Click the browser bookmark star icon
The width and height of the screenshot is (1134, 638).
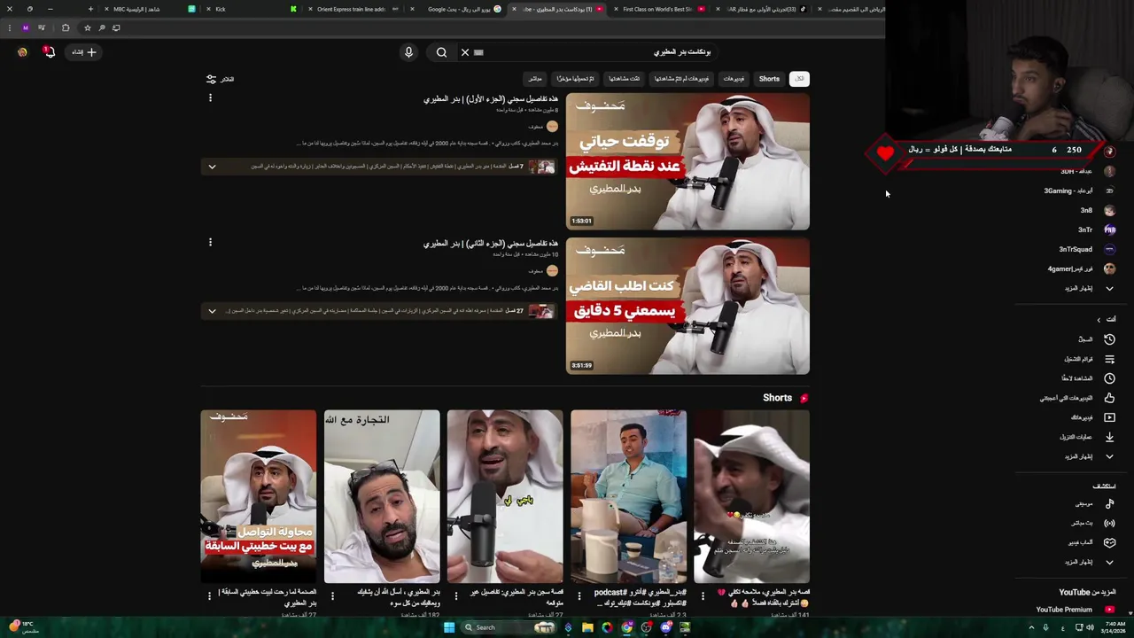[x=87, y=27]
